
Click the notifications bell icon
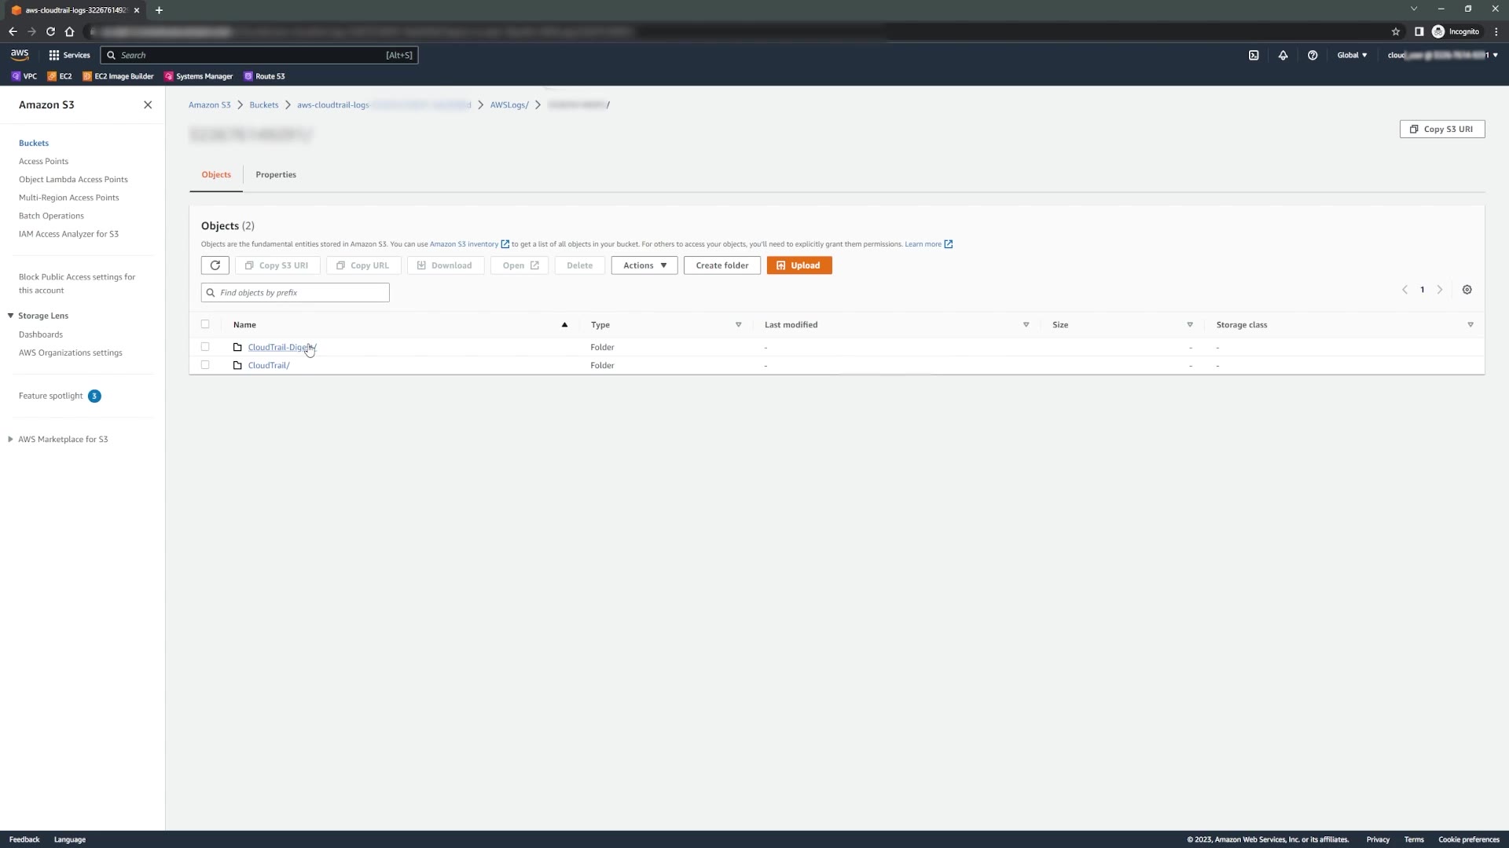pos(1283,55)
